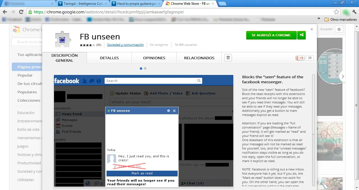Click the address bar URL

tap(109, 12)
